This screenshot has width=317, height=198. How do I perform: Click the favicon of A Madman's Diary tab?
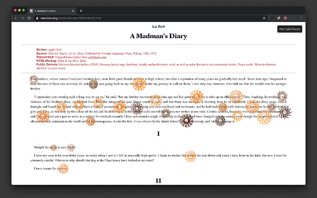(x=31, y=11)
